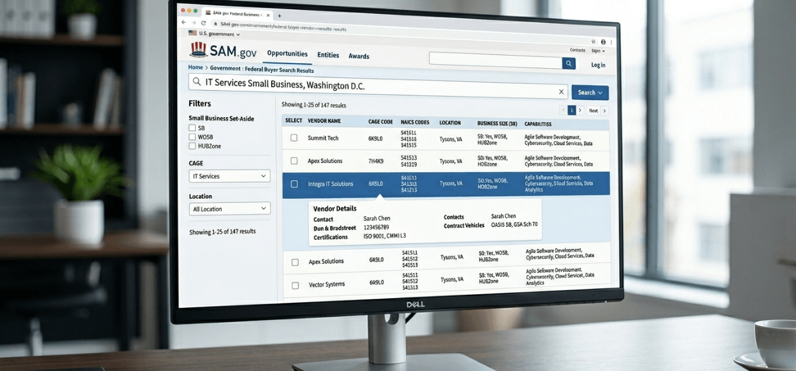Click the SAM.gov logo
The height and width of the screenshot is (371, 796).
tap(223, 51)
